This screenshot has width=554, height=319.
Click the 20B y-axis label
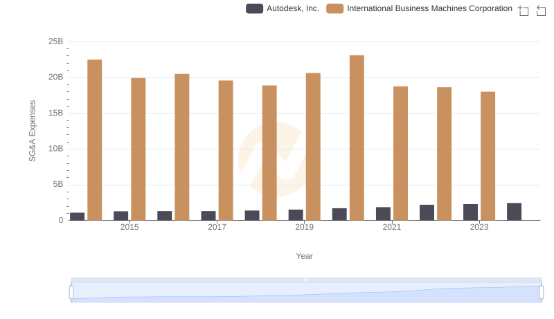point(56,77)
